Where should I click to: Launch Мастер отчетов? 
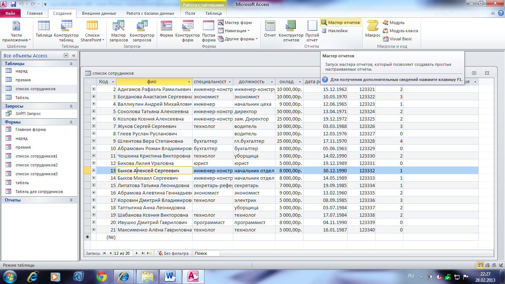tap(340, 23)
